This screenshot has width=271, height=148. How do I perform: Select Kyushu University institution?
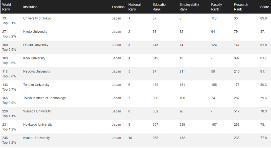(x=36, y=138)
